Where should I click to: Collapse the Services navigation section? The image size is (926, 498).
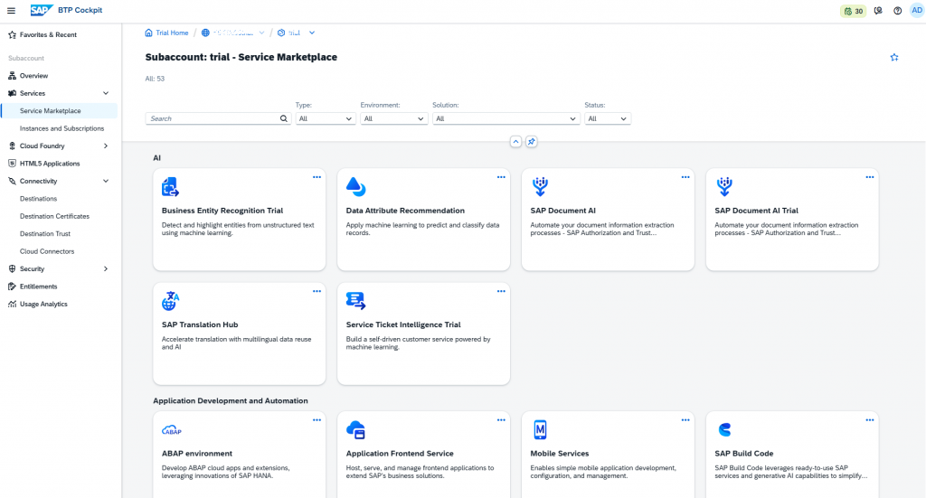click(106, 93)
